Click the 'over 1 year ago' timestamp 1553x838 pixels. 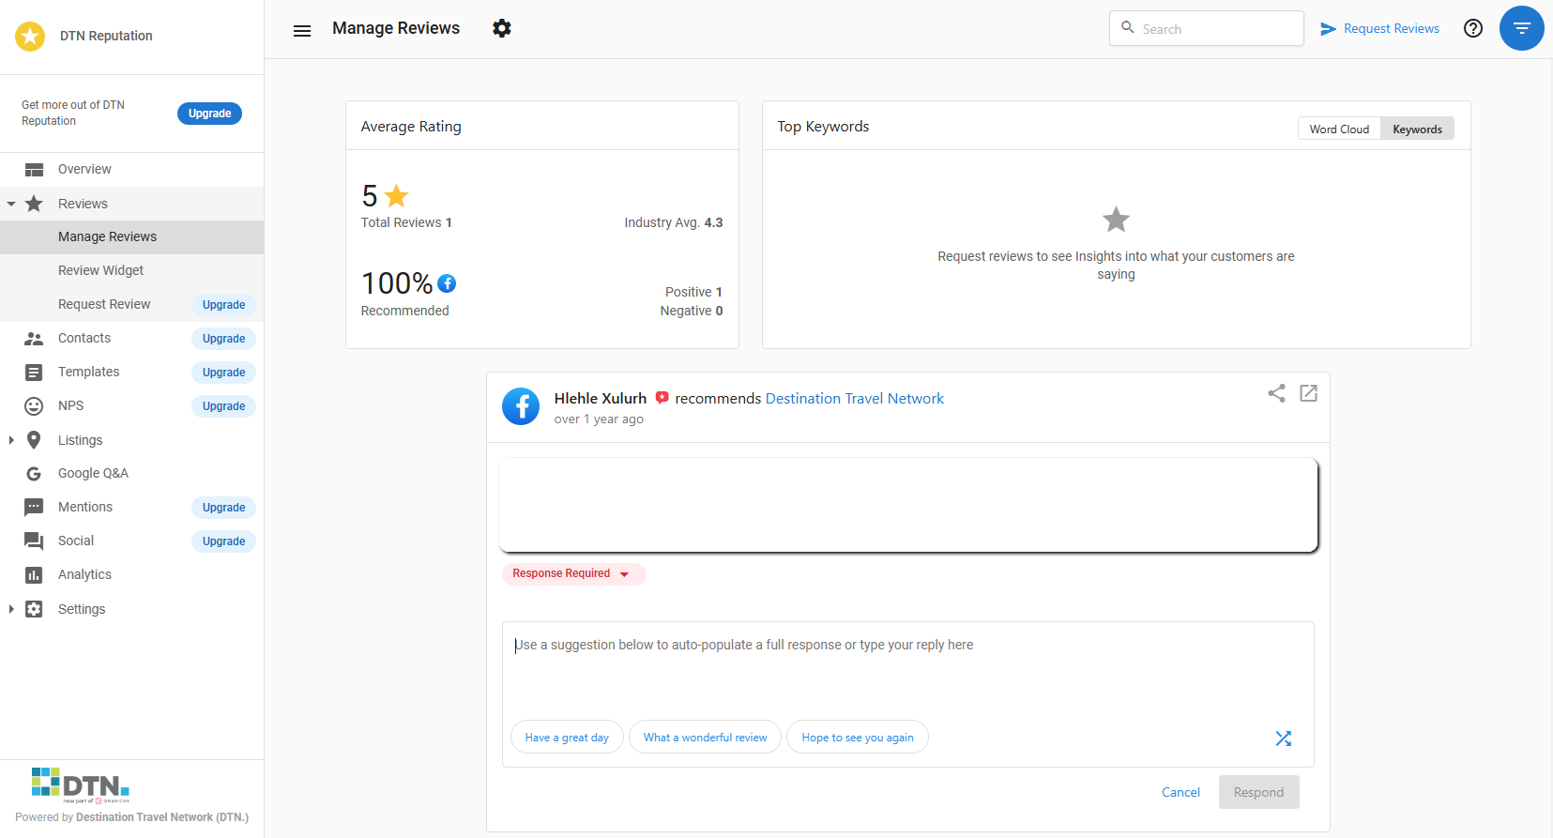[x=599, y=419]
